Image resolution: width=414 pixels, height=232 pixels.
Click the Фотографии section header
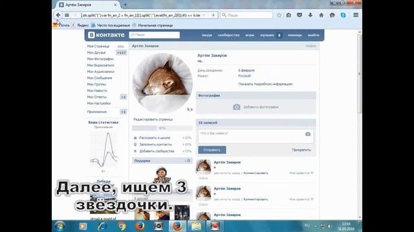point(256,95)
